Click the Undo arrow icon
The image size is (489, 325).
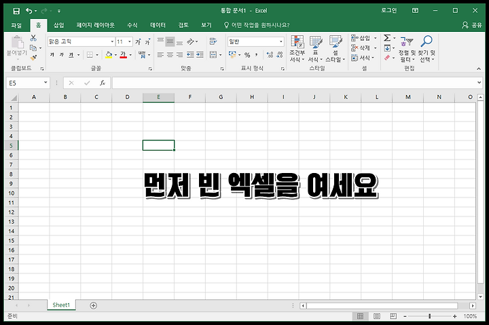pos(29,11)
